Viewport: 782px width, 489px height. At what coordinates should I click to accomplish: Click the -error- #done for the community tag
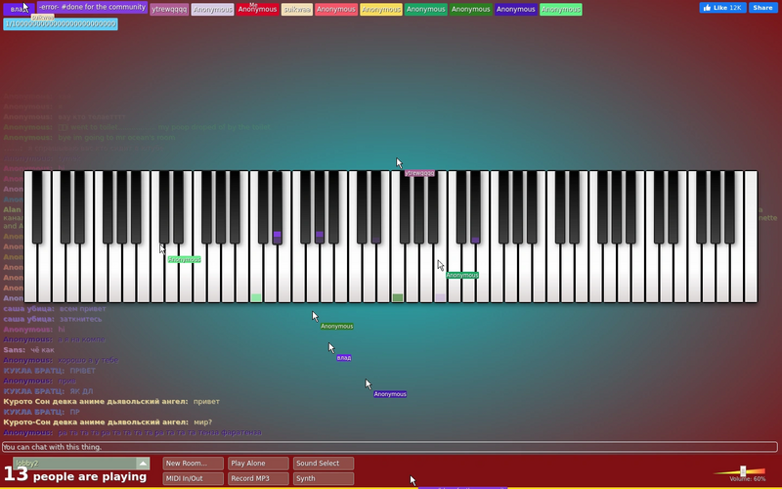point(92,8)
